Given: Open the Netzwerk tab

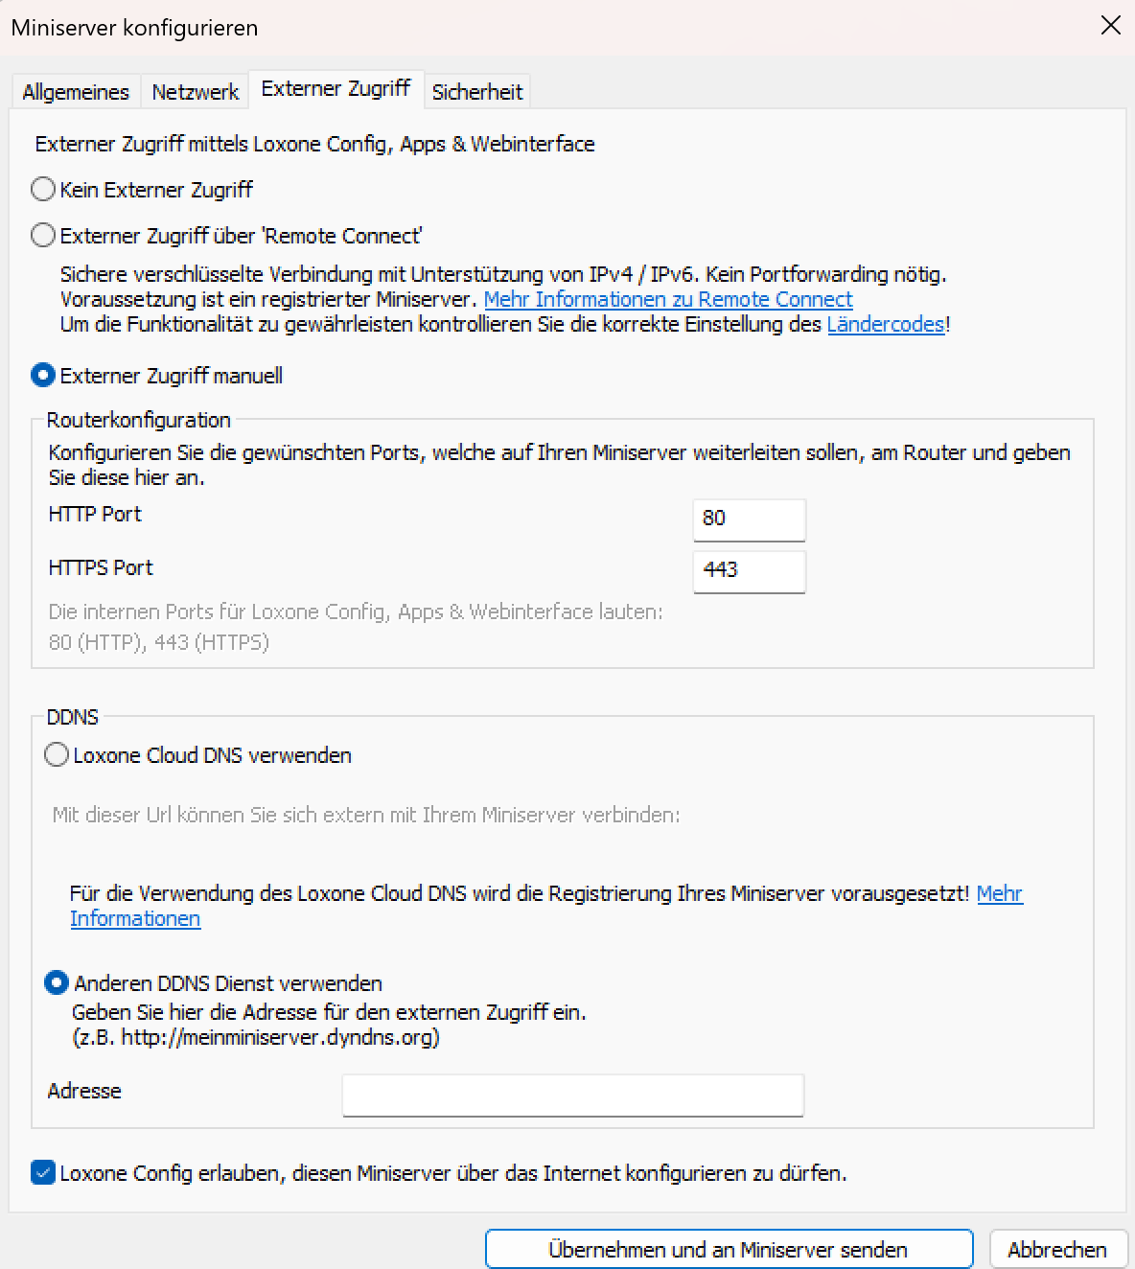Looking at the screenshot, I should point(196,92).
